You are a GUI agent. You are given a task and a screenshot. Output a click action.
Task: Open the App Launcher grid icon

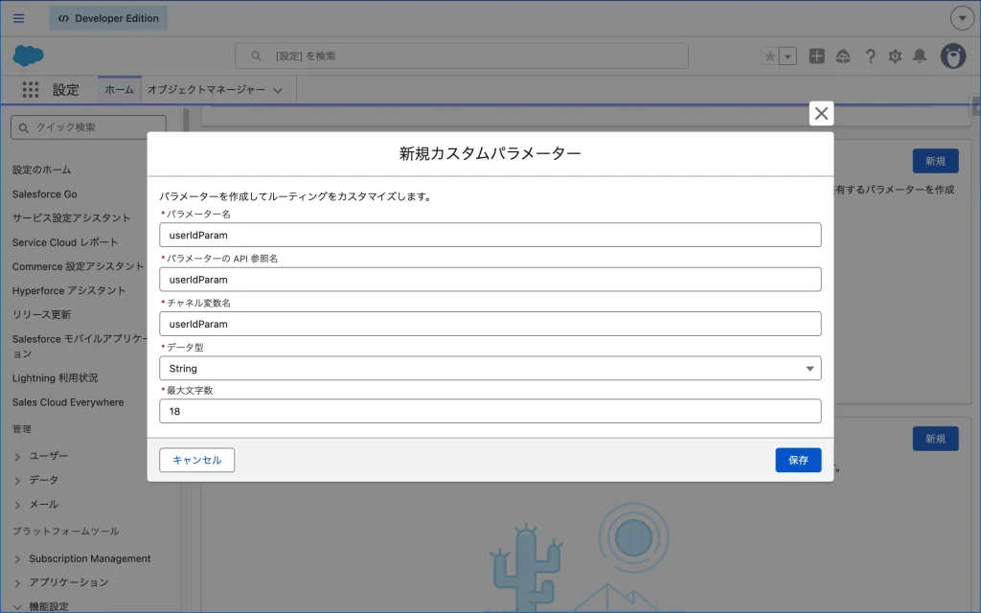click(31, 90)
